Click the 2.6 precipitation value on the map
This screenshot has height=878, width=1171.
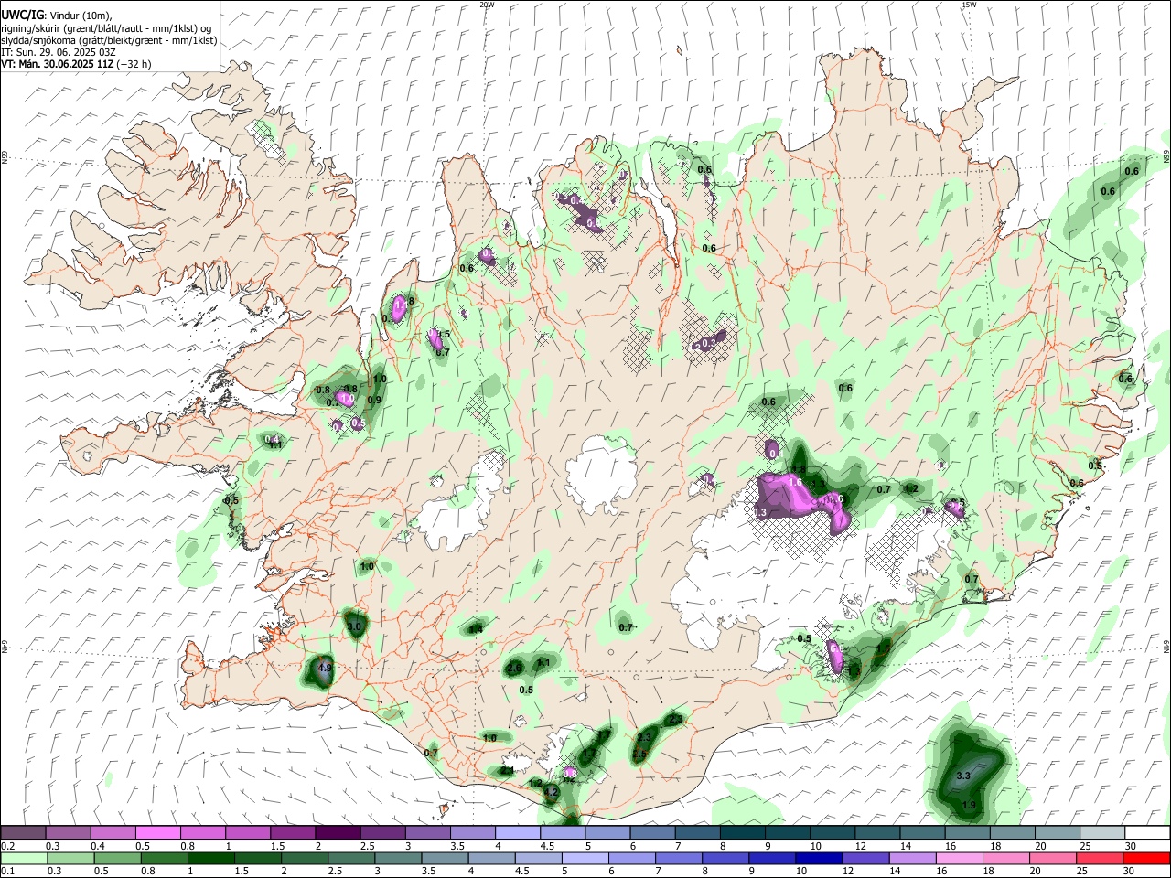pos(515,669)
